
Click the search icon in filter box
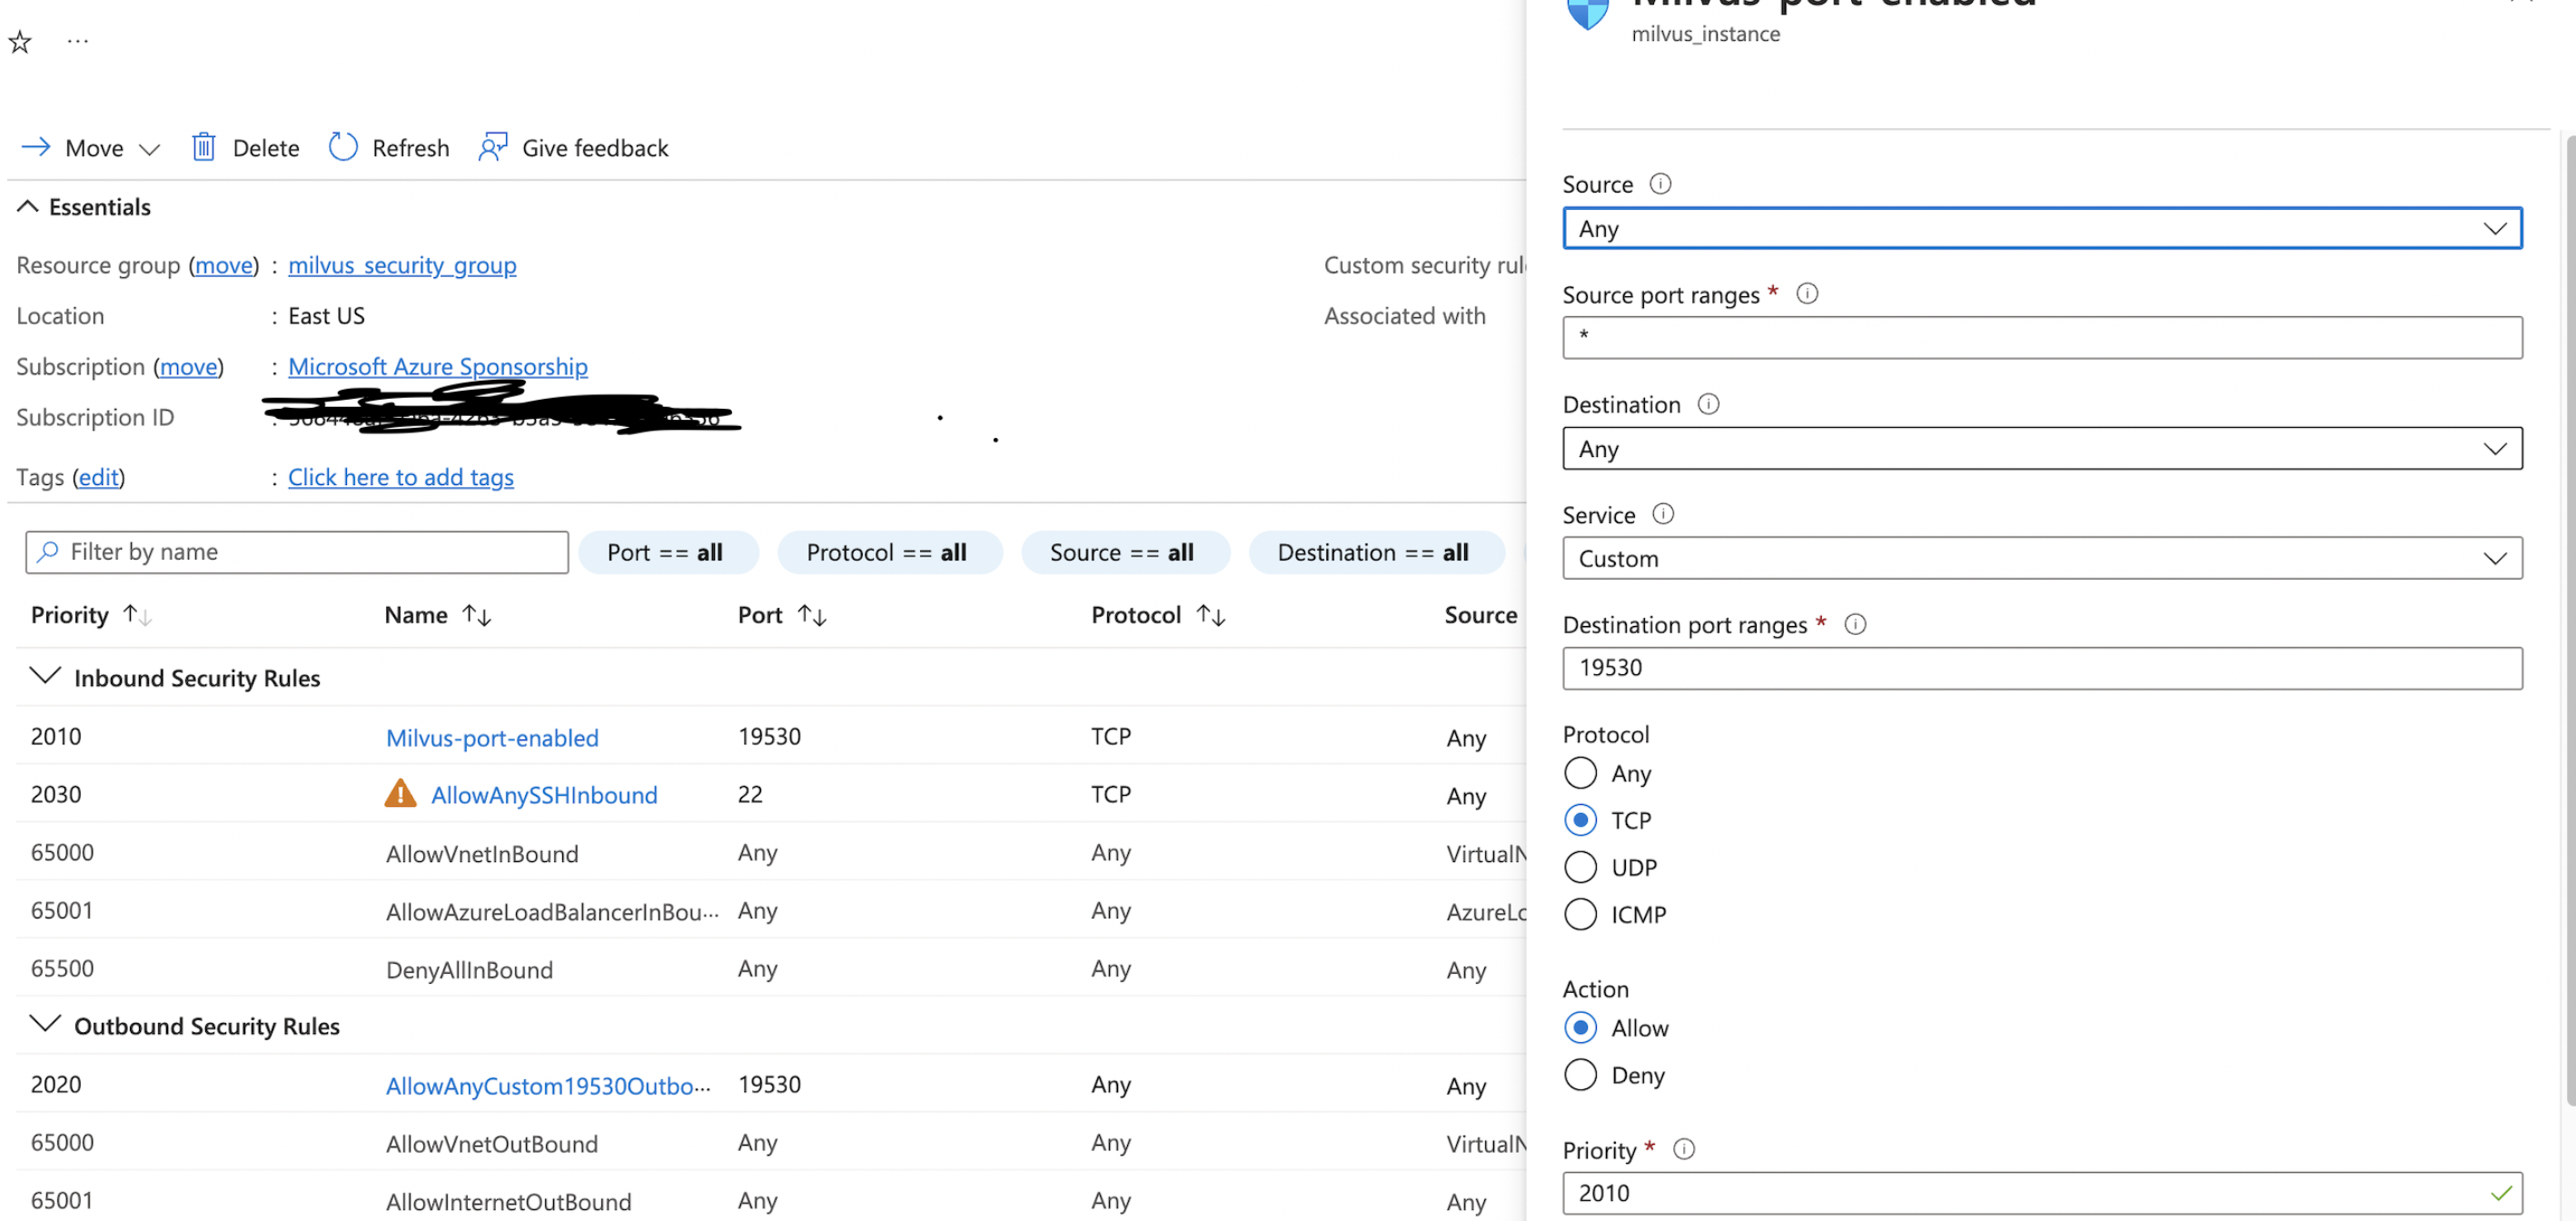coord(47,552)
